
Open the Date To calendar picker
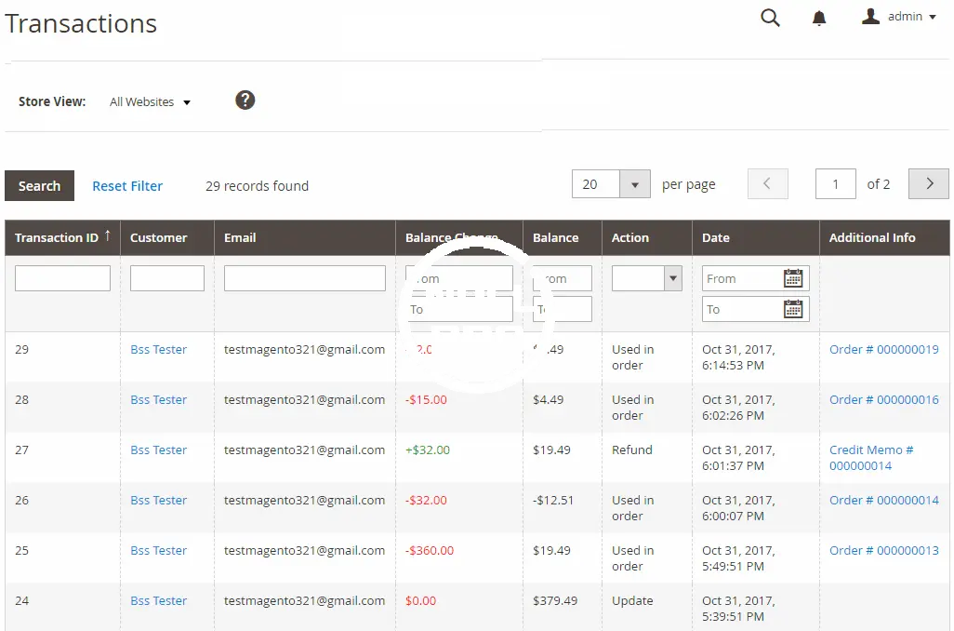(x=793, y=309)
